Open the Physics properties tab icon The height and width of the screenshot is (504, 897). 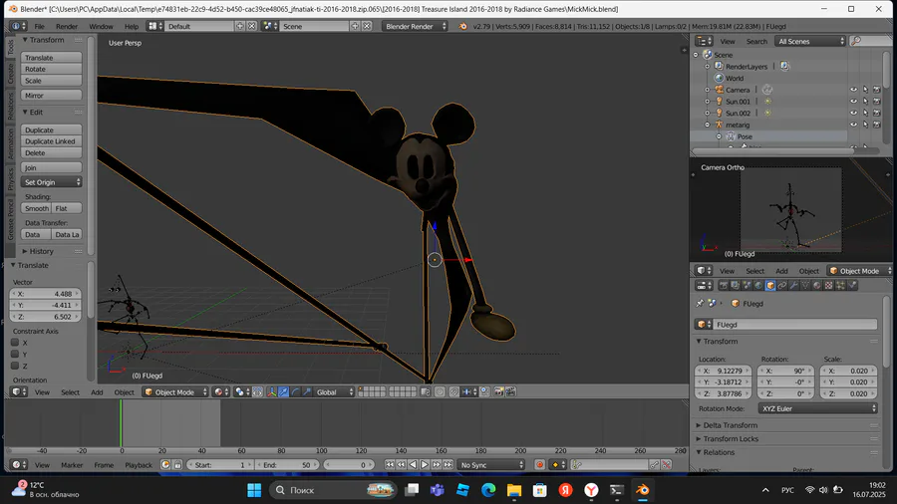pyautogui.click(x=852, y=285)
